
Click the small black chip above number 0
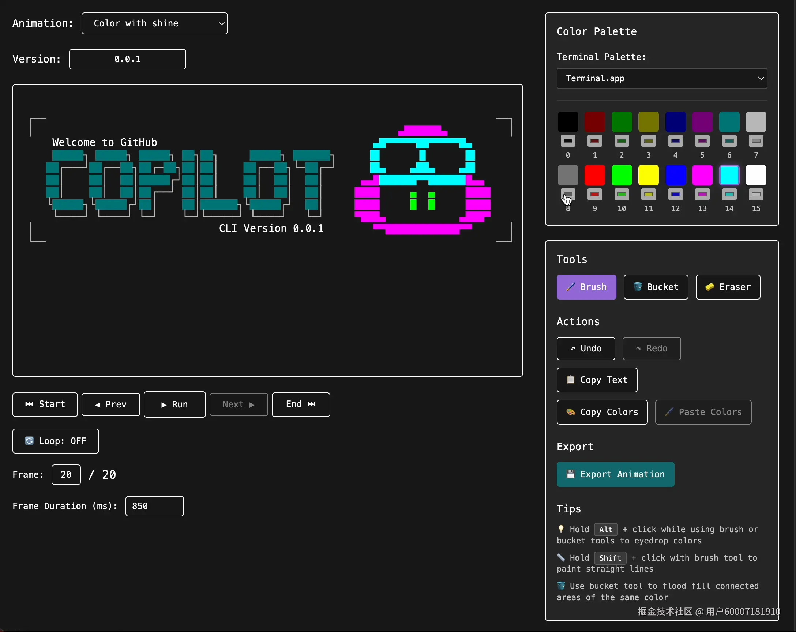pos(568,141)
